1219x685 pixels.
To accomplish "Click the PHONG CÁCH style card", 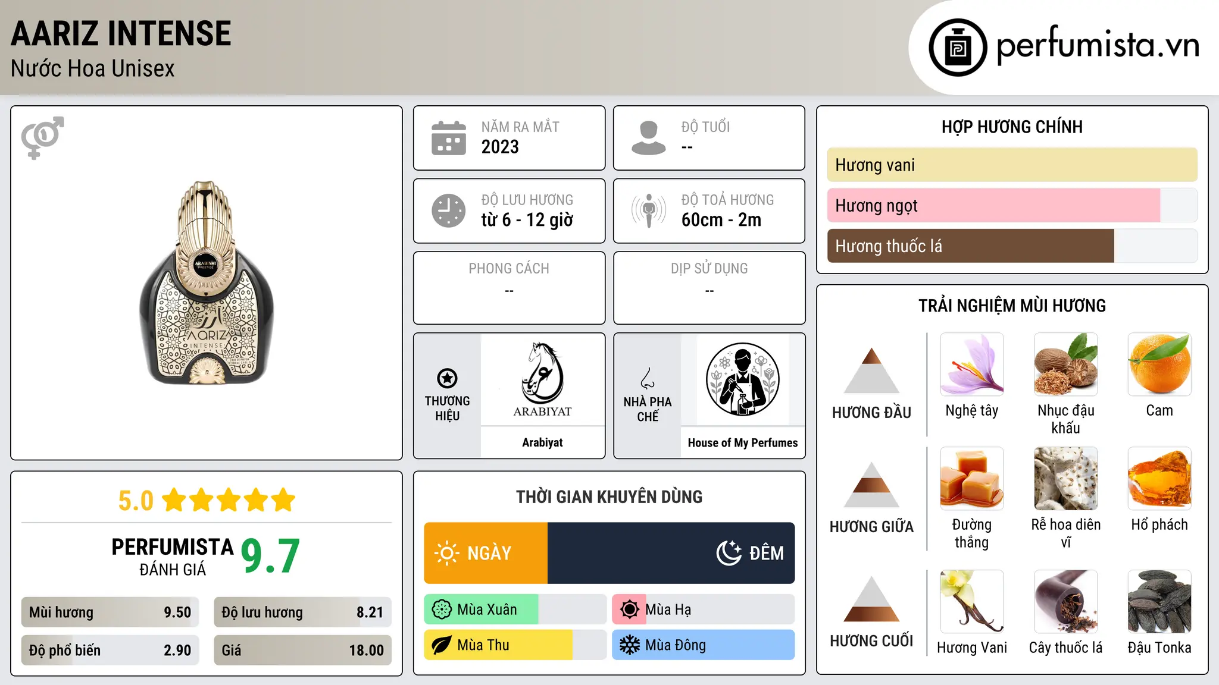I will click(509, 288).
